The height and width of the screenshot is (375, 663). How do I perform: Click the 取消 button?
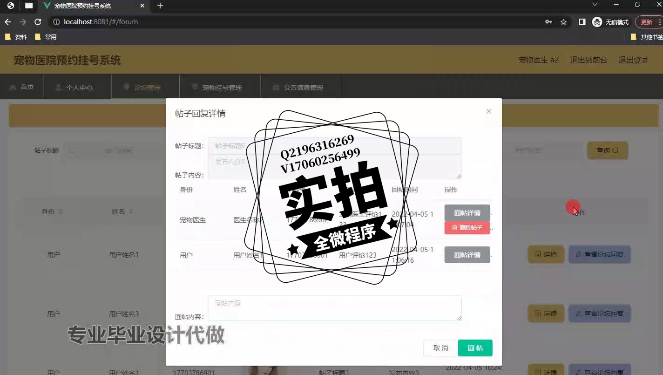(x=440, y=348)
